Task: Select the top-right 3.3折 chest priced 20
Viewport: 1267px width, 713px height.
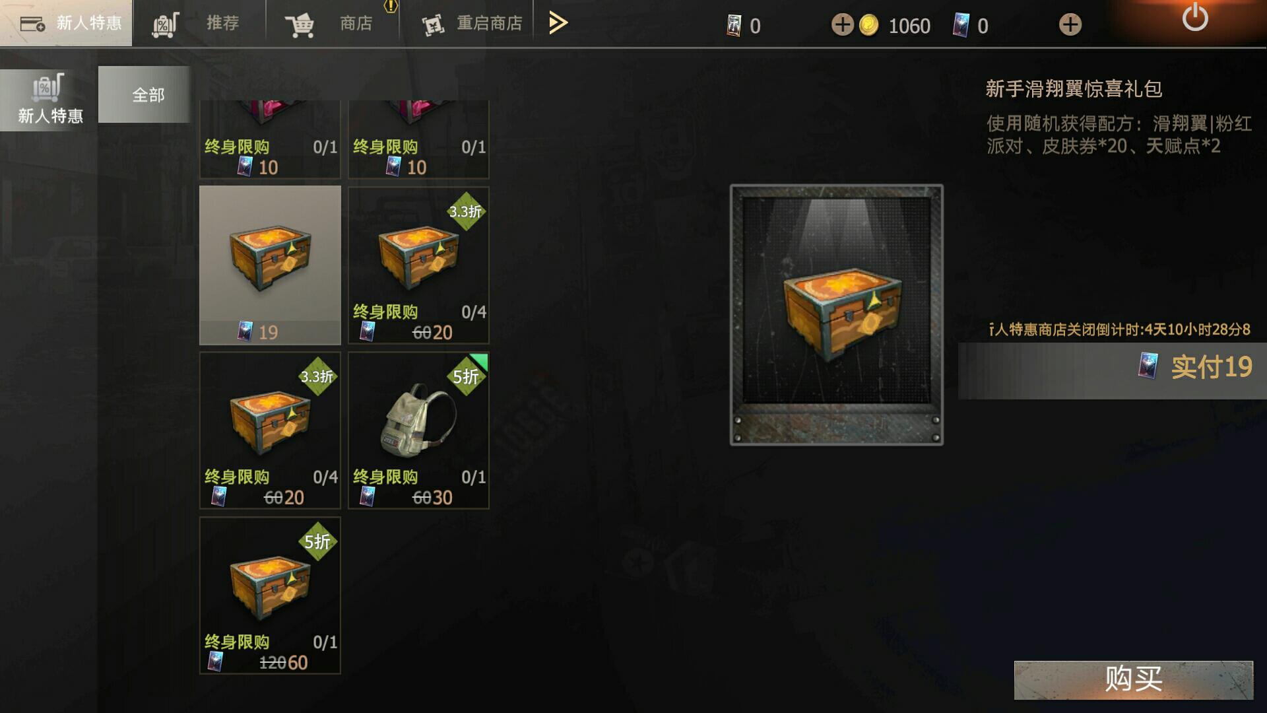Action: tap(418, 265)
